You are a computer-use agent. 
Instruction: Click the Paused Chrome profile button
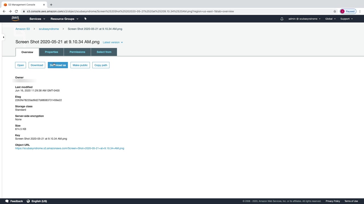tap(348, 11)
